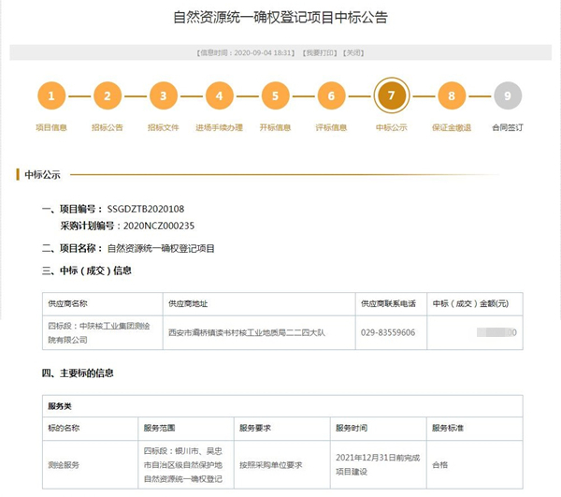
Task: Select step 2 circle 招标公告
Action: pyautogui.click(x=108, y=95)
